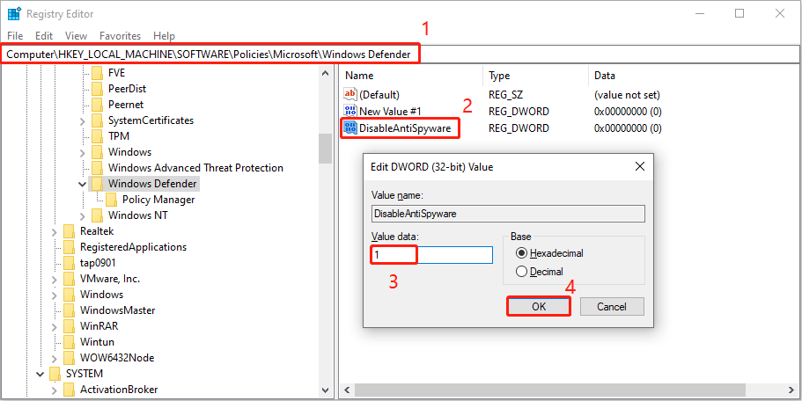Screen dimensions: 802x401
Task: Click the tree pane scroll-up arrow
Action: click(x=326, y=74)
